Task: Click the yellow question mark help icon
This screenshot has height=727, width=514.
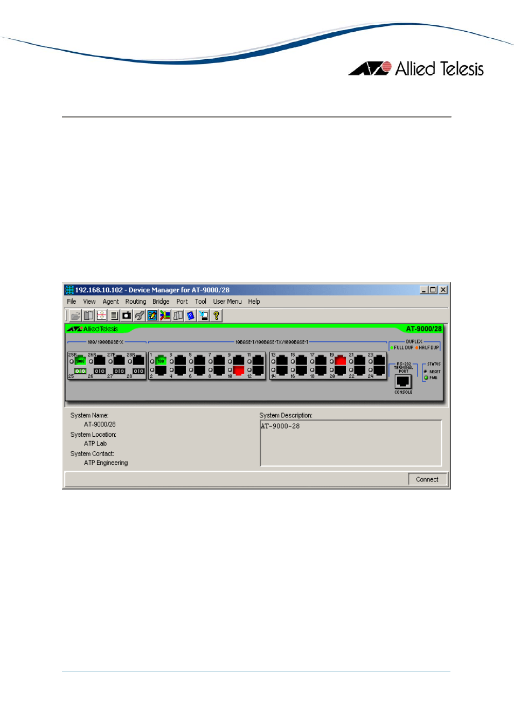Action: [216, 316]
